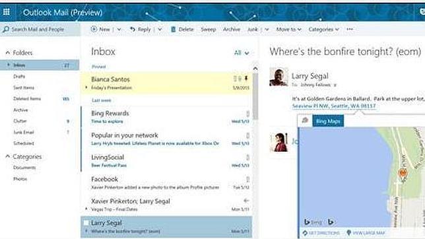Click the Get Directions icon on map
The width and height of the screenshot is (425, 239).
(305, 233)
